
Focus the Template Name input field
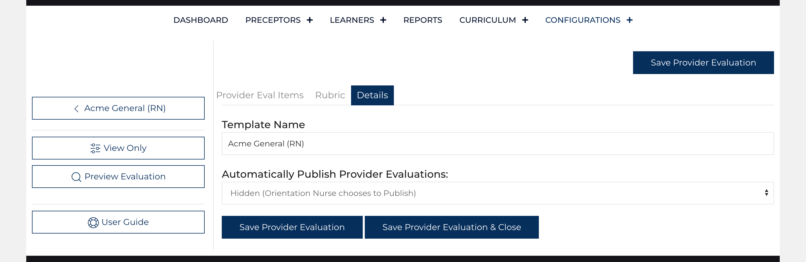tap(497, 144)
